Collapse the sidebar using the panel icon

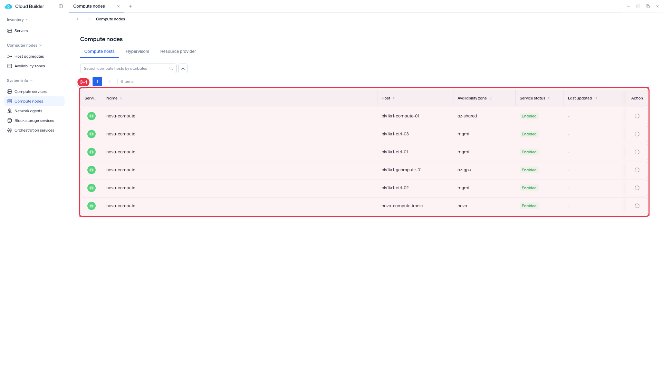[x=61, y=6]
